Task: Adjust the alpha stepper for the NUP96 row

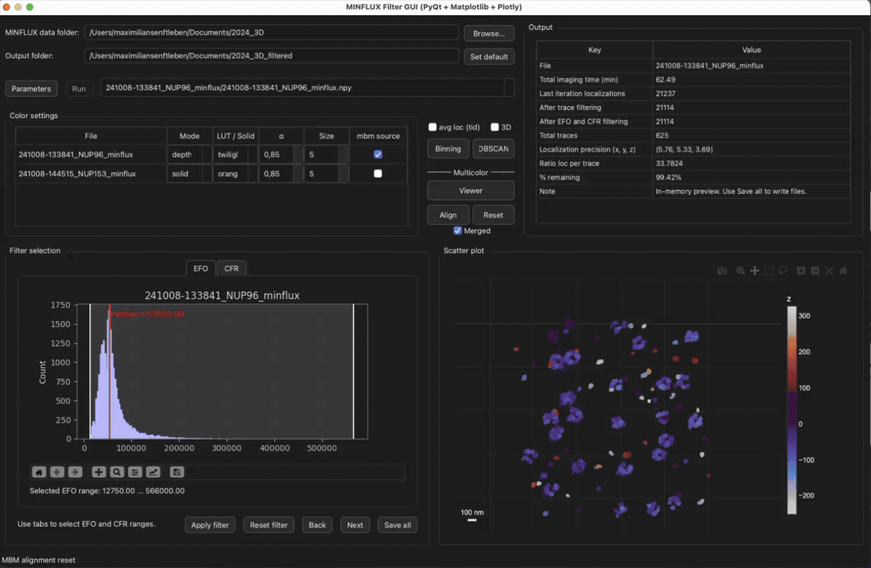Action: point(298,154)
